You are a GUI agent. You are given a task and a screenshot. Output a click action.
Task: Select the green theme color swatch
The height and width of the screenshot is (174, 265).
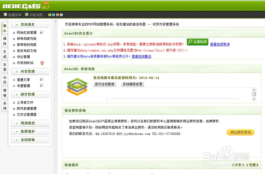coord(50,15)
